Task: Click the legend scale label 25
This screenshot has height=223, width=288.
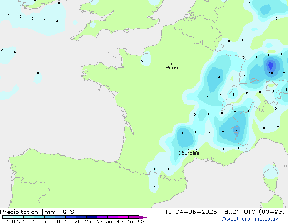Action: pyautogui.click(x=88, y=221)
